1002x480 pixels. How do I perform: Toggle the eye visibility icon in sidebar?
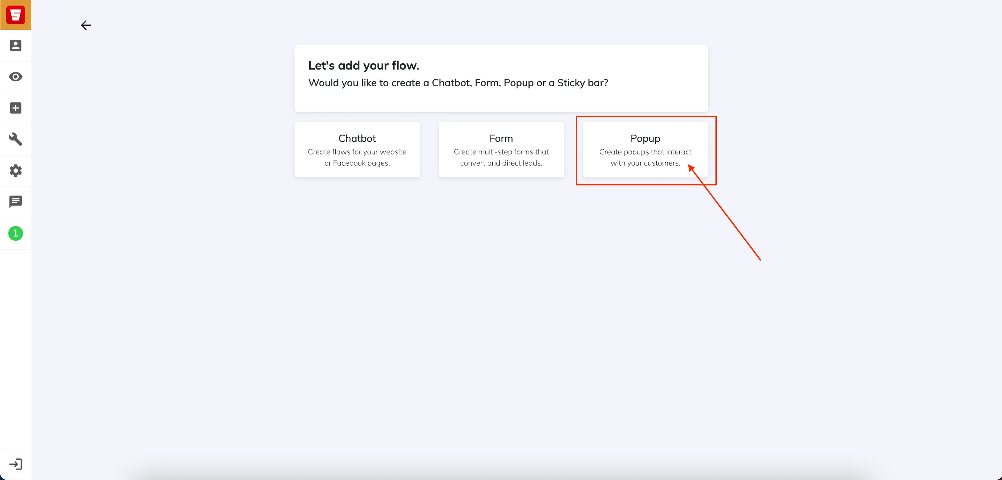click(x=16, y=77)
